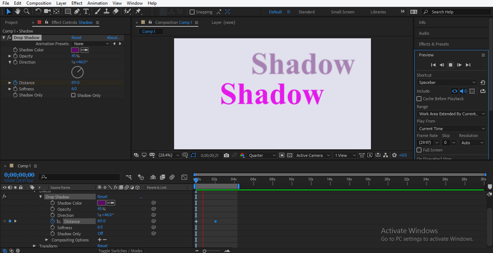Tick the Shadow Only checkbox
This screenshot has width=493, height=253.
(x=73, y=95)
